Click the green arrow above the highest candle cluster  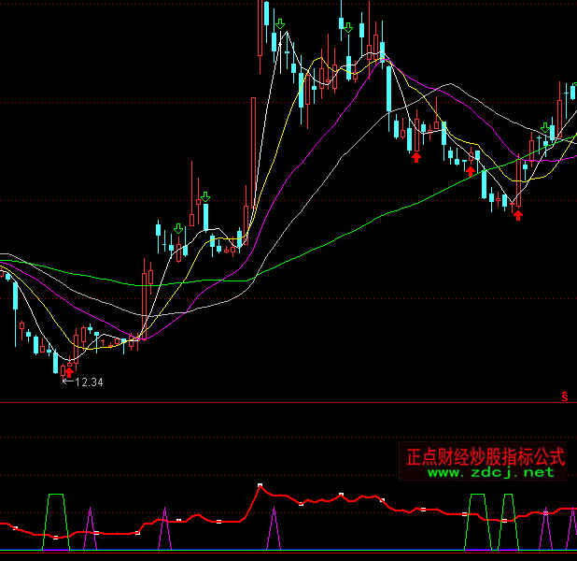(x=347, y=27)
